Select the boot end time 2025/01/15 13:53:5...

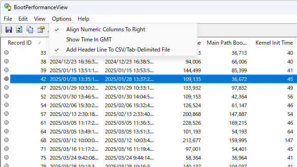pyautogui.click(x=129, y=70)
